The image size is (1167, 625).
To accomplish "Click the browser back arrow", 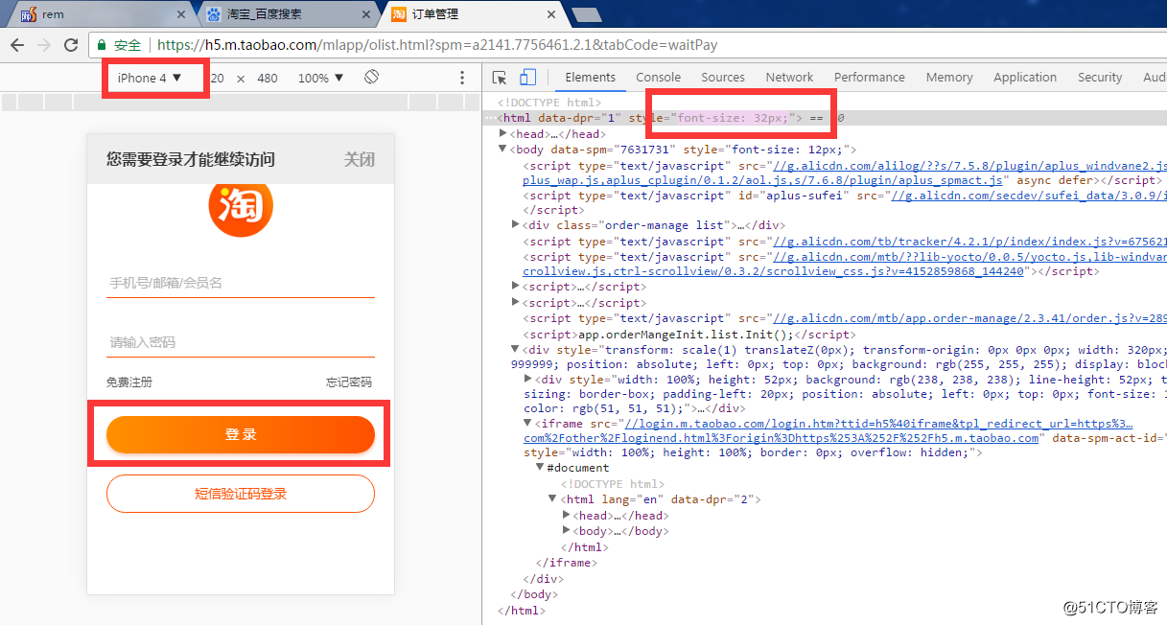I will point(17,45).
